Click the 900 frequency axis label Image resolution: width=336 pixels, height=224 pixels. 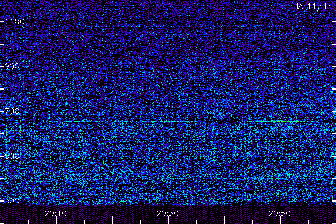tap(12, 66)
